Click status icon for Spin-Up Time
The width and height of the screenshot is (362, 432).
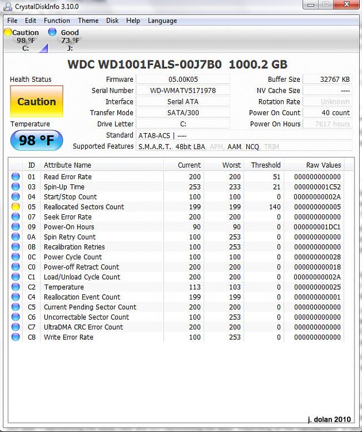pos(16,187)
